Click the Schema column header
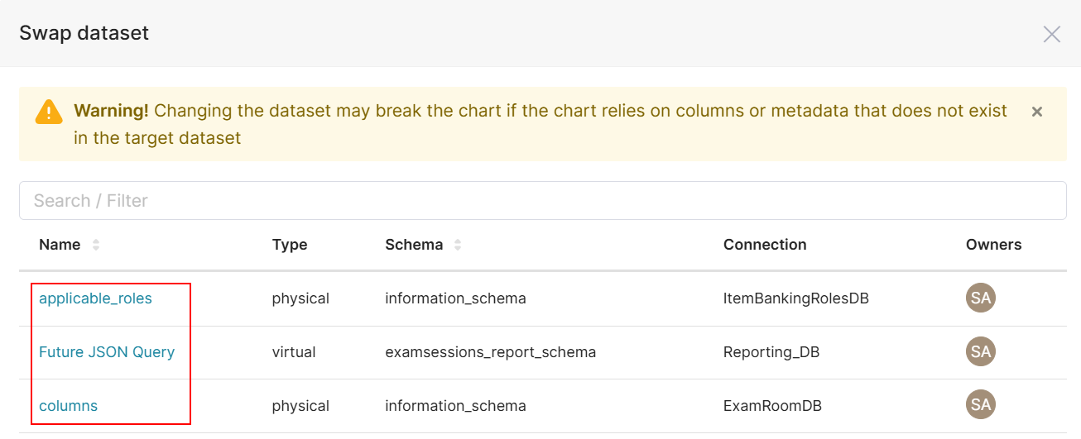This screenshot has height=439, width=1081. 414,245
